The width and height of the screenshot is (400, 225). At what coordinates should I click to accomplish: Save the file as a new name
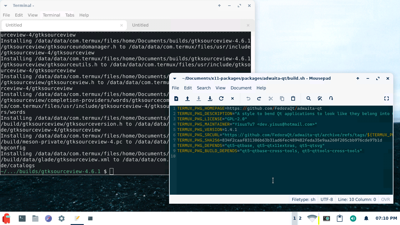point(210,98)
